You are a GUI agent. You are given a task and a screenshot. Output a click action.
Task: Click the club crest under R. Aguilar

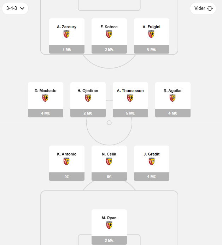(173, 98)
